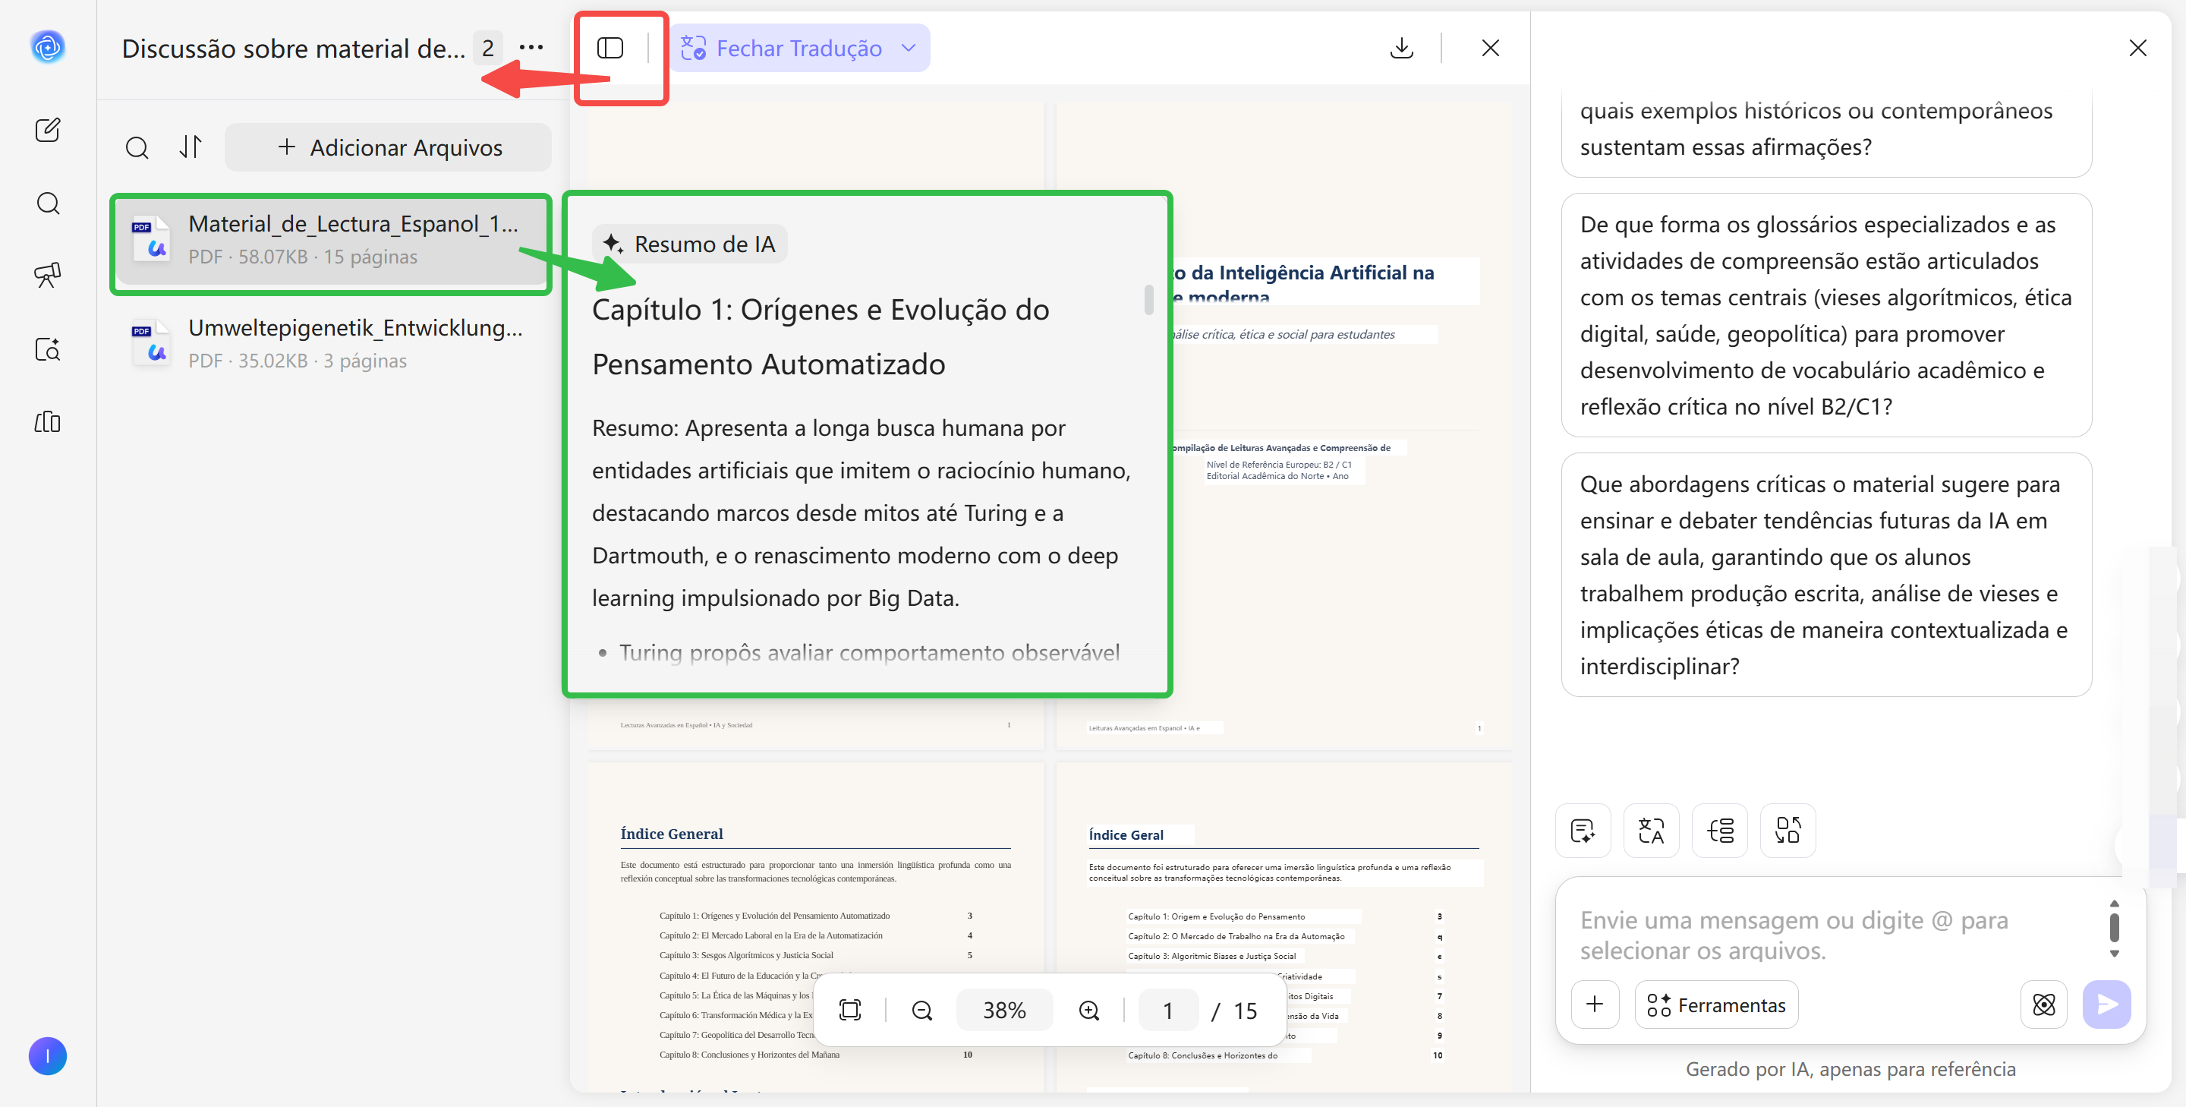Image resolution: width=2186 pixels, height=1107 pixels.
Task: Click 'Índice Geral' heading in translated page
Action: 1126,835
